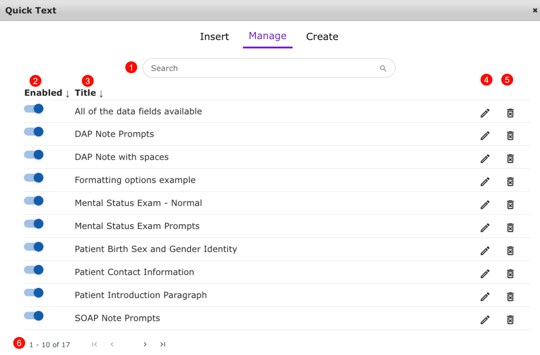The width and height of the screenshot is (540, 355).
Task: Open the Create tab
Action: click(x=322, y=37)
